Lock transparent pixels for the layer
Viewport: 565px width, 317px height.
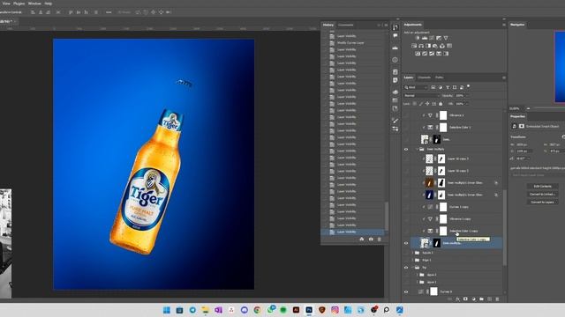pos(414,104)
